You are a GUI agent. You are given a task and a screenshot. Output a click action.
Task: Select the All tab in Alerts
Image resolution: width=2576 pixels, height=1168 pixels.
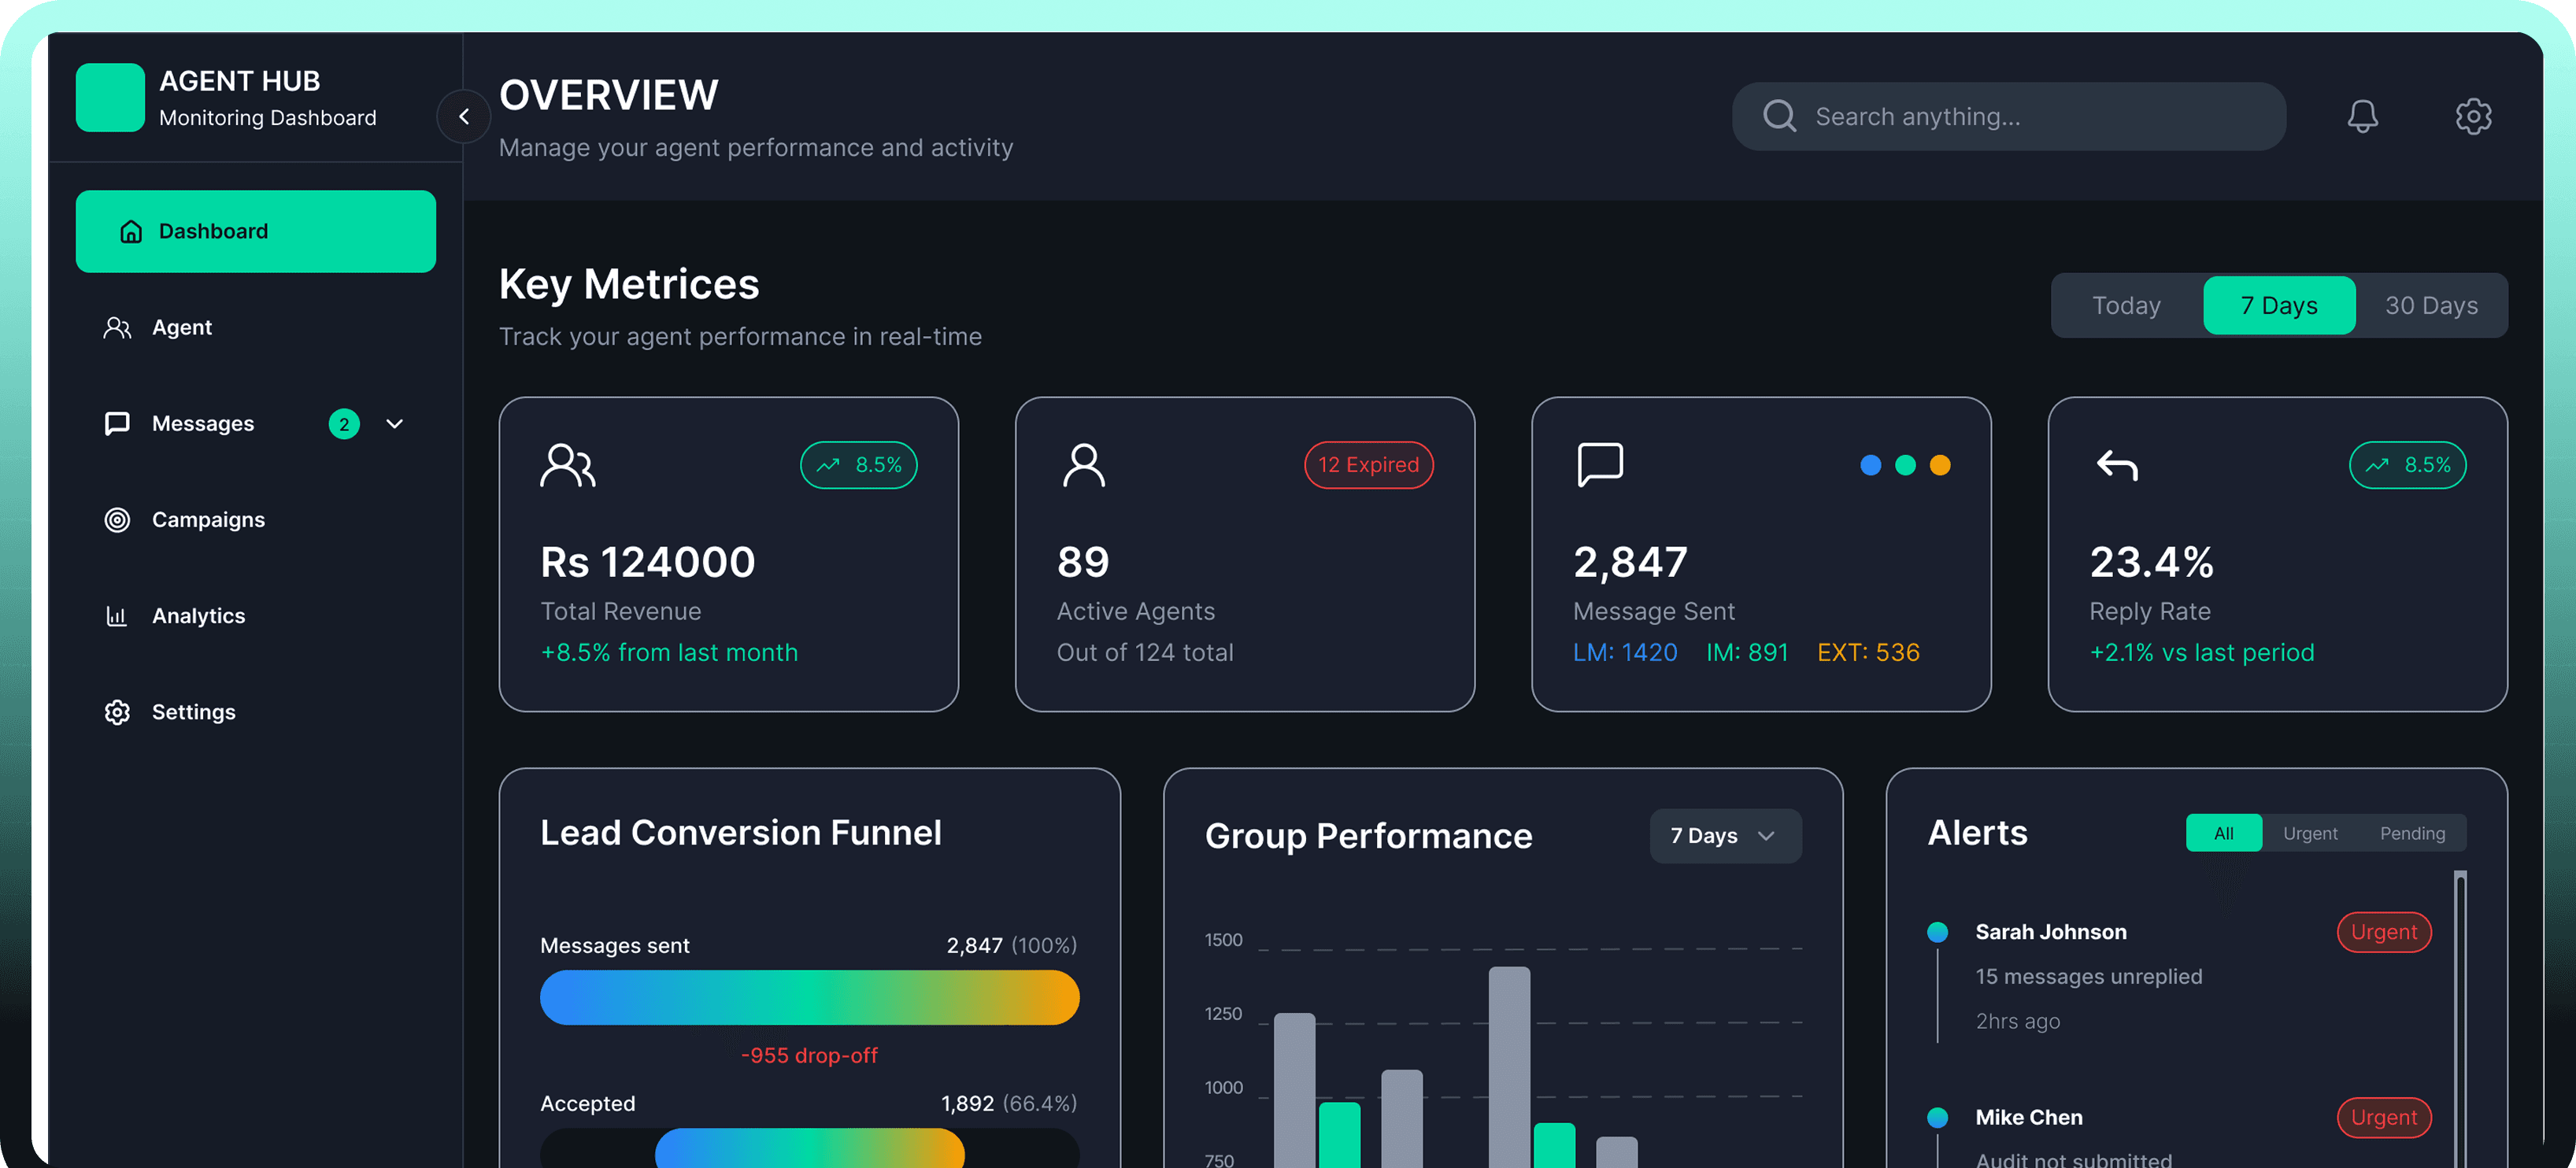pos(2224,832)
